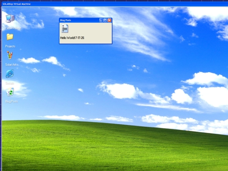Click the Projects desktop label
Image resolution: width=228 pixels, height=171 pixels.
(10, 46)
